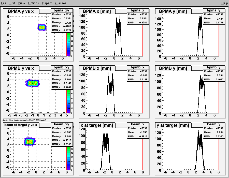Click the bpmb_x statistics box header

[x=138, y=67]
